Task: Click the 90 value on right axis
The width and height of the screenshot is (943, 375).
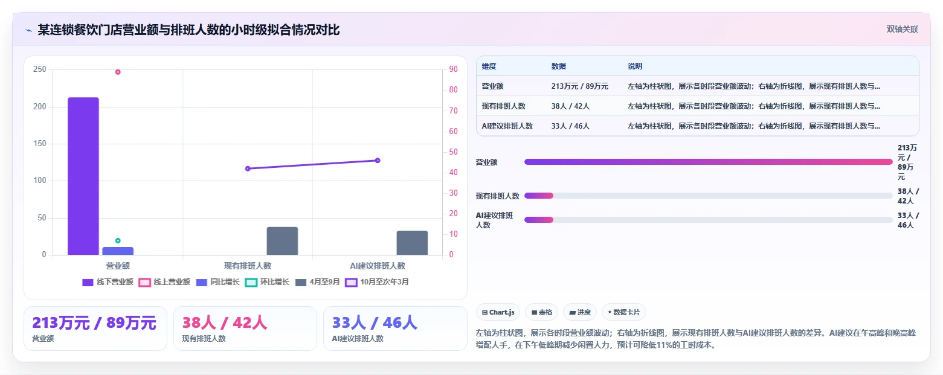Action: (454, 69)
